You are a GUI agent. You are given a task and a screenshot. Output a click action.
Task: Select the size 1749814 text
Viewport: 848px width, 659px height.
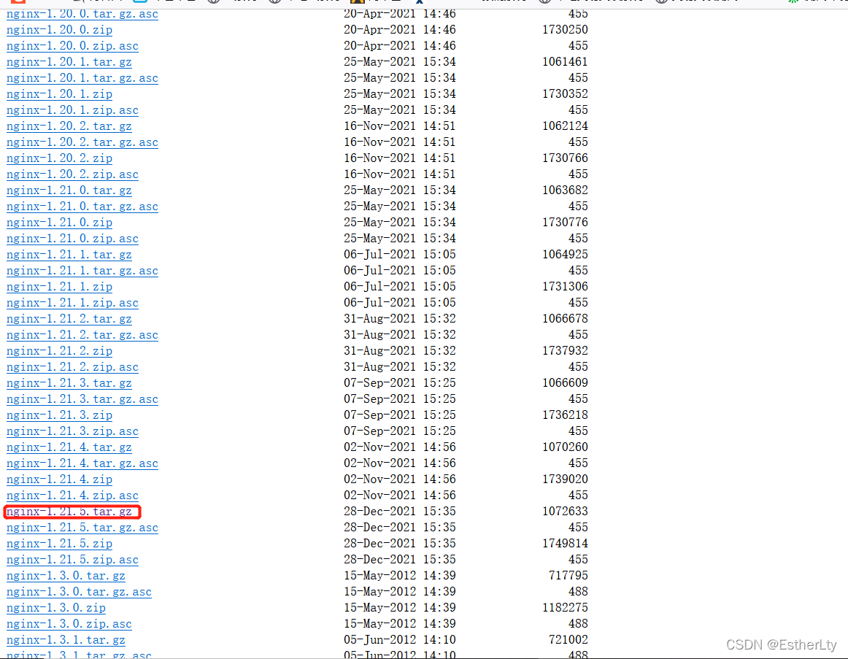click(x=565, y=543)
